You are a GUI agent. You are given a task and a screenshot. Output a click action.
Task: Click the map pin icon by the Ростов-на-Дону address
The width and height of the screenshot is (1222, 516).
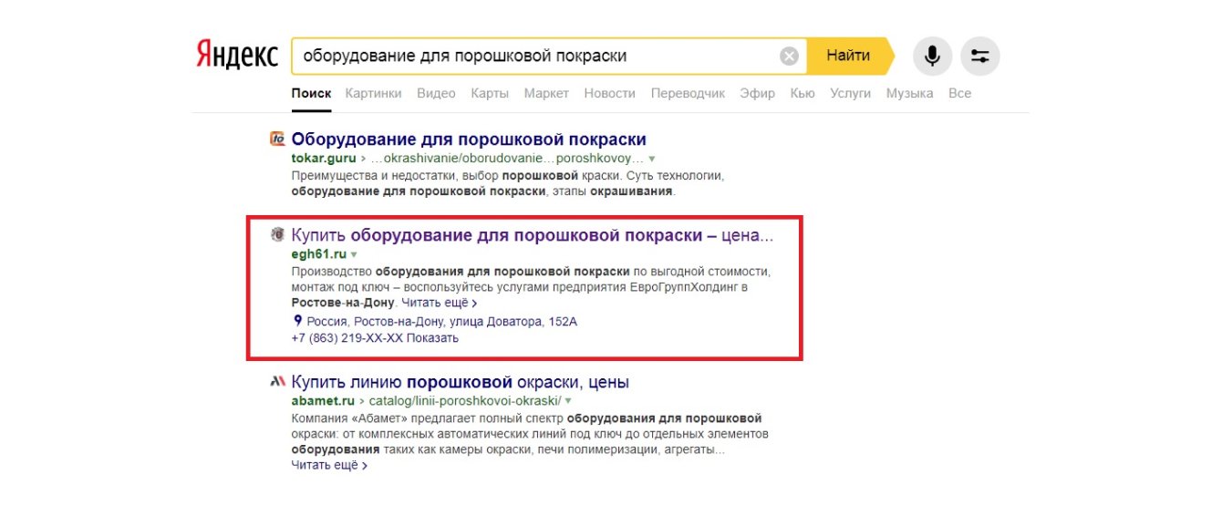(x=297, y=321)
